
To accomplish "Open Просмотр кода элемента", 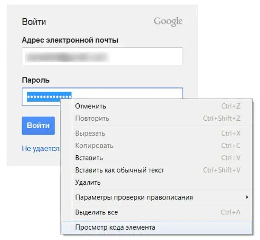I will point(115,227).
